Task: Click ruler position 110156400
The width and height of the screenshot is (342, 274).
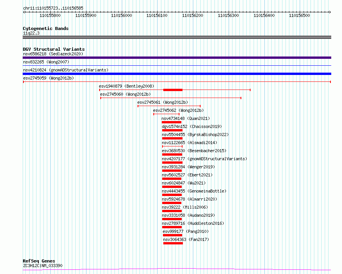Action: tap(264, 15)
